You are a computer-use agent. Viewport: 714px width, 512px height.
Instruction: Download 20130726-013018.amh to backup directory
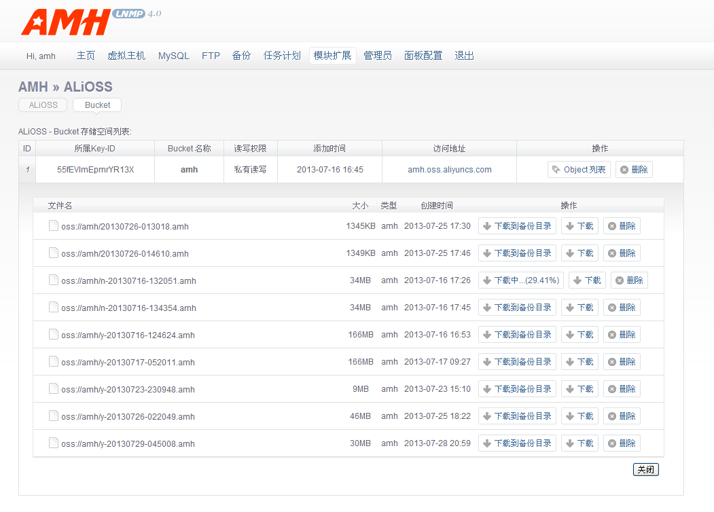[x=517, y=226]
